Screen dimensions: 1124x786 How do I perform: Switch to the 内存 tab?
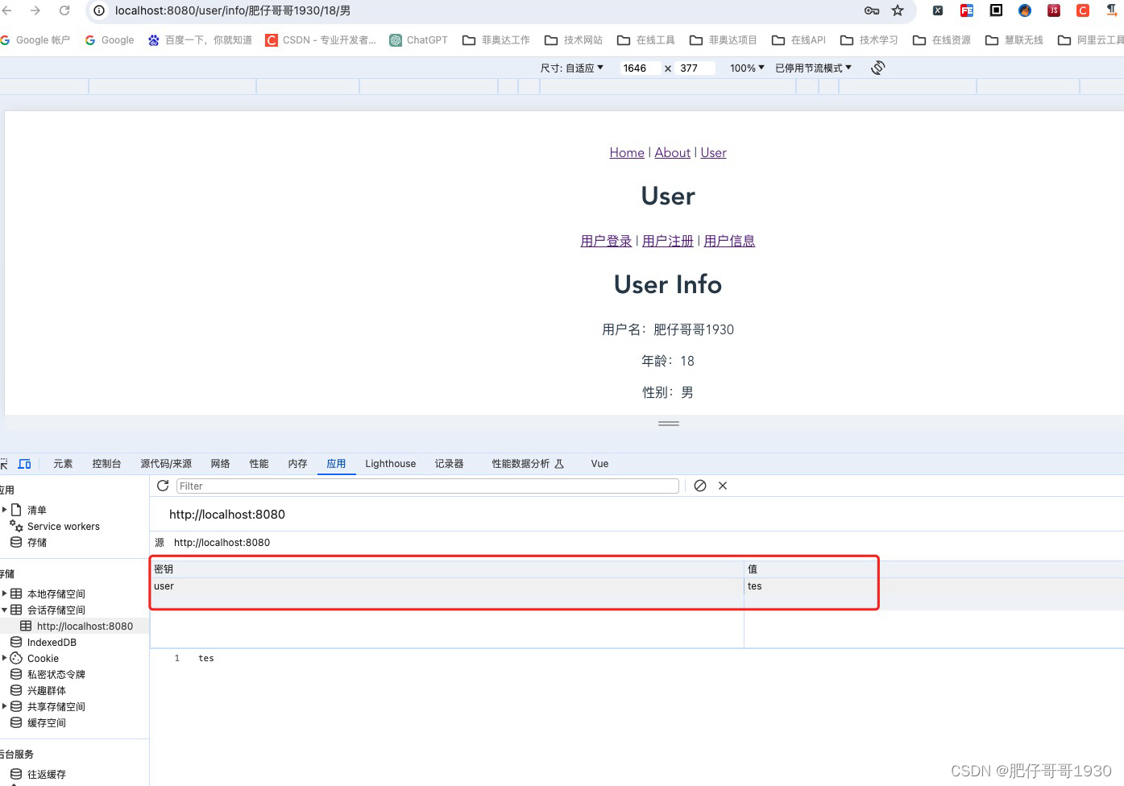tap(297, 464)
